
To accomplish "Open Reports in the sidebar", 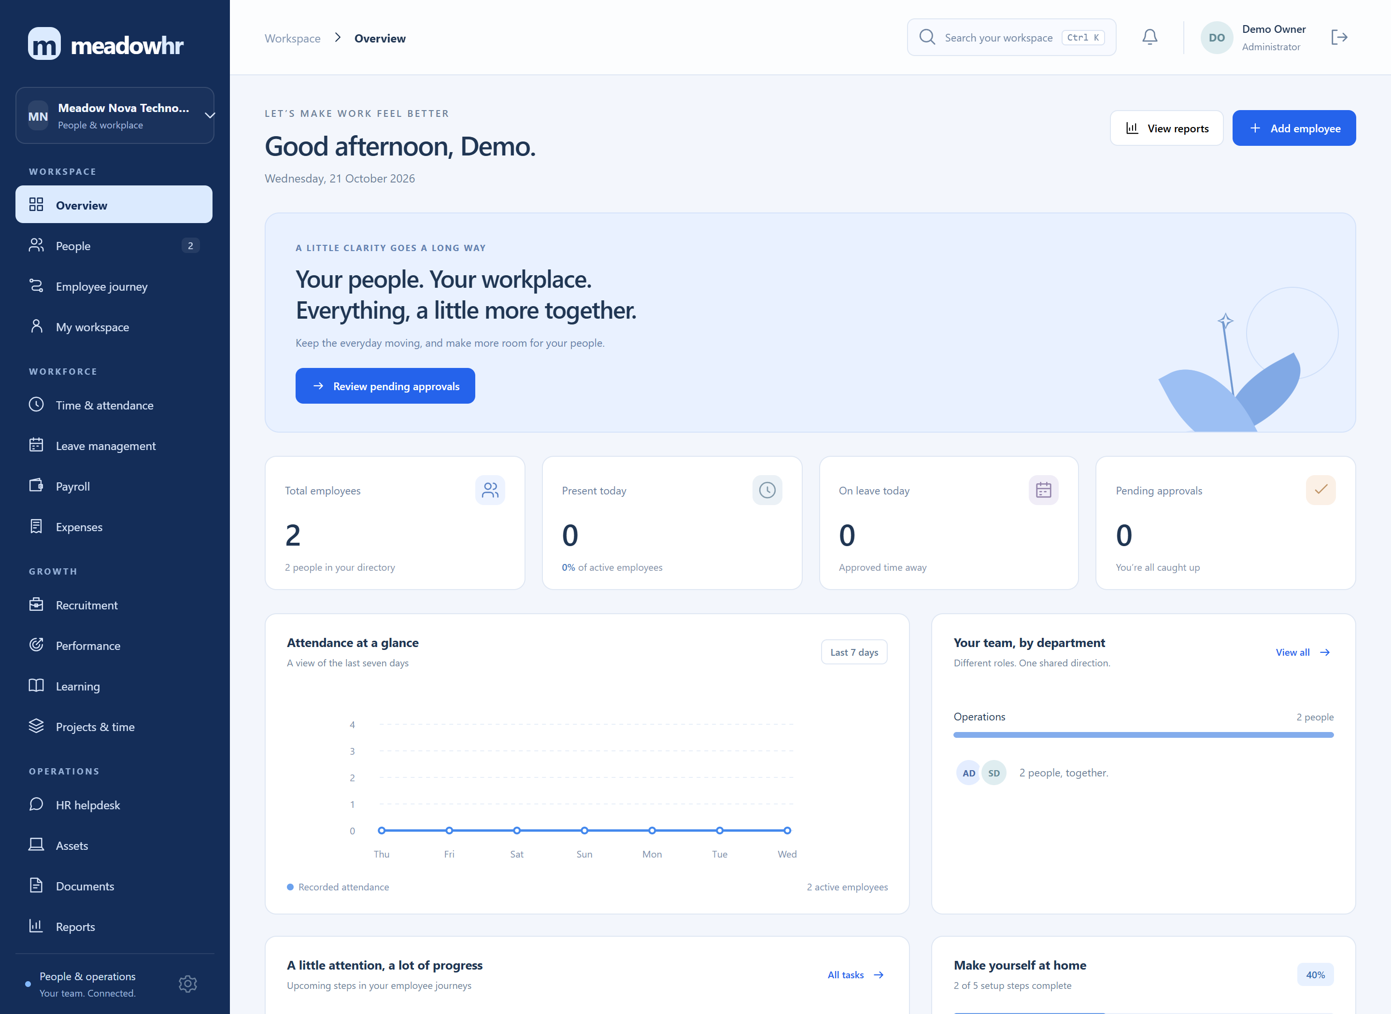I will click(114, 926).
